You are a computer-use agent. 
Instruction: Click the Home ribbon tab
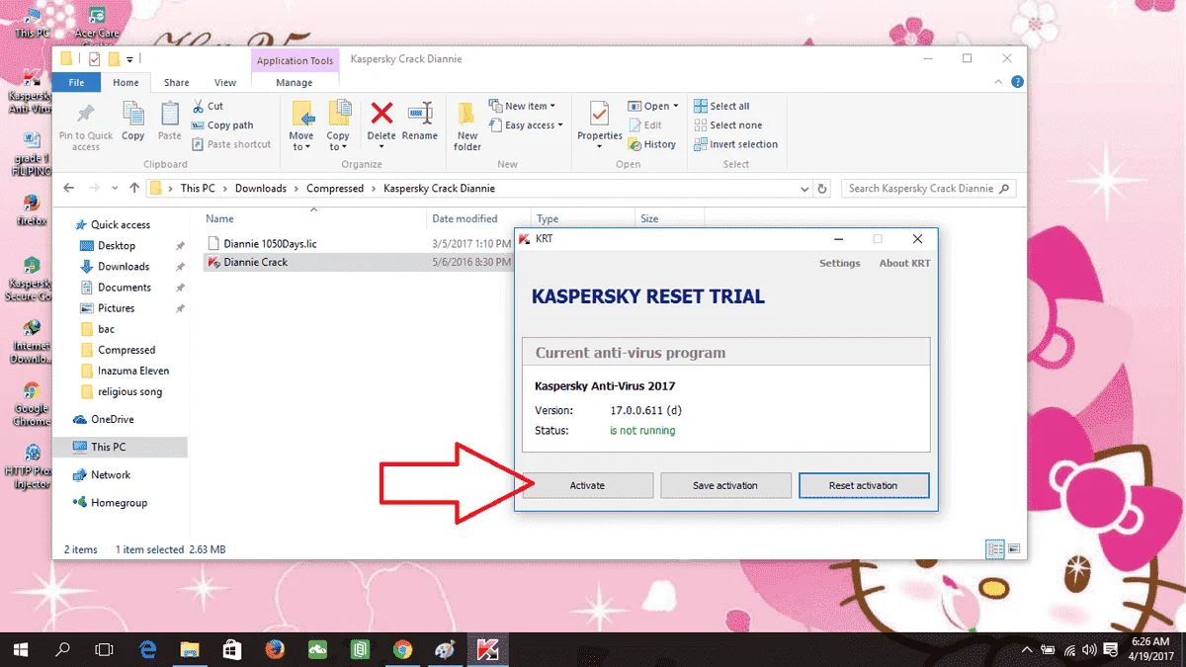point(126,83)
